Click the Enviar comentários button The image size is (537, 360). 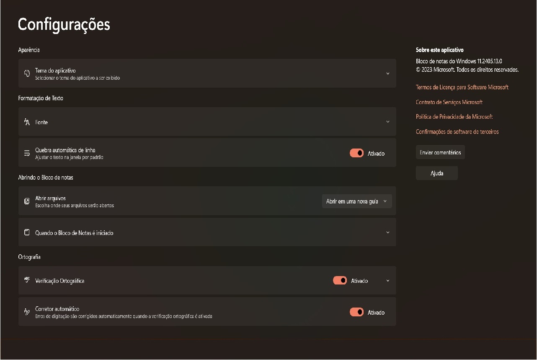(440, 152)
